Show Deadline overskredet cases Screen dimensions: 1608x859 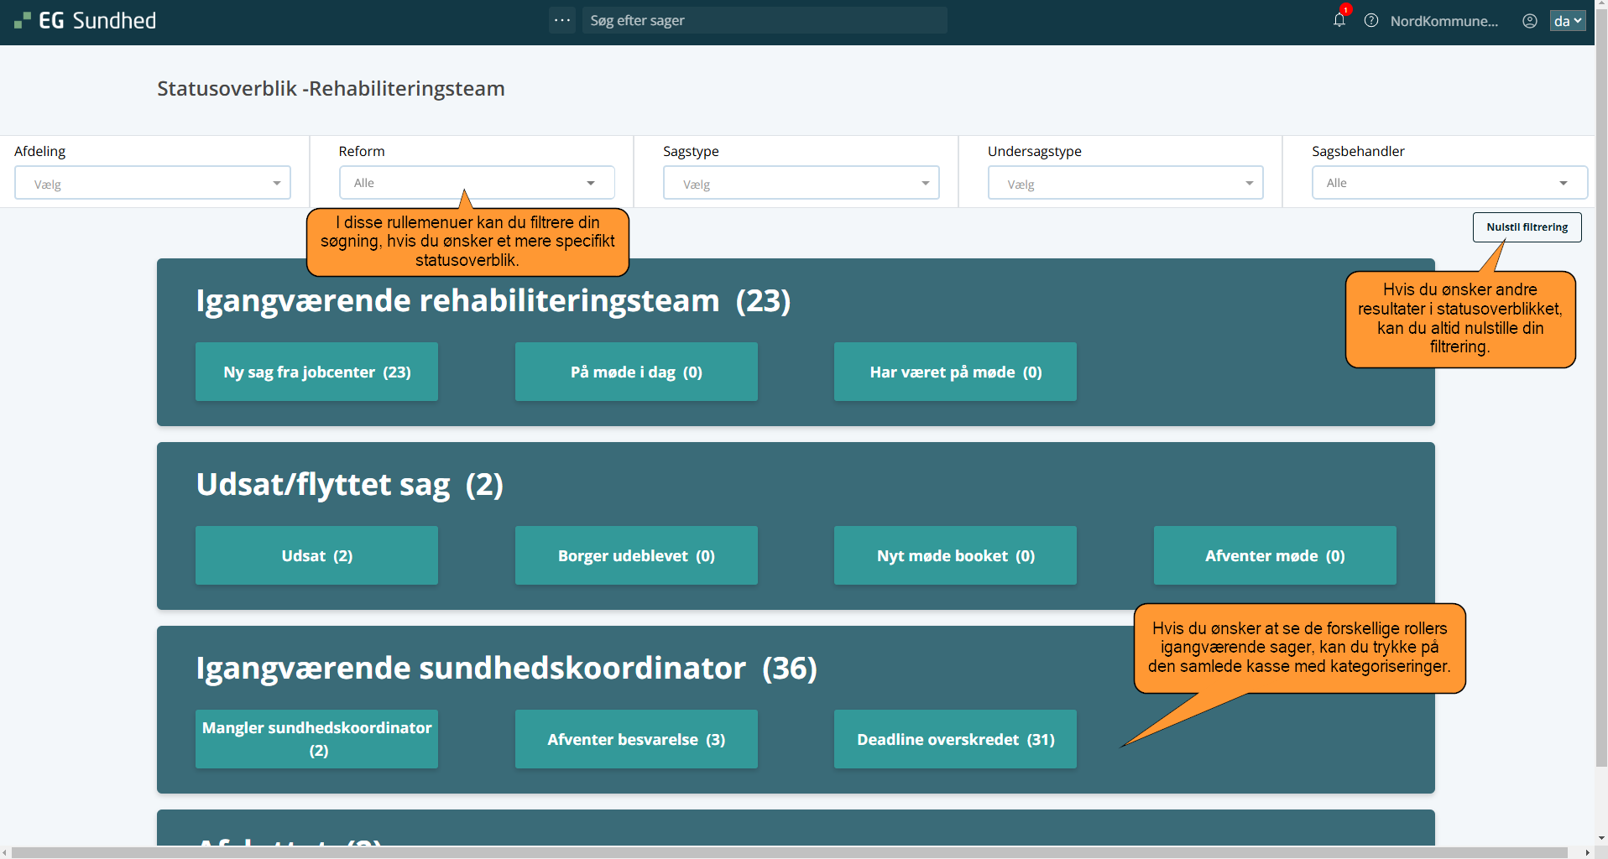pos(955,739)
